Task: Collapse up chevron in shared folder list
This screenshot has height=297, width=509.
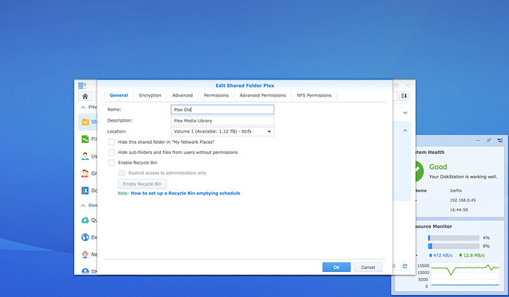Action: pyautogui.click(x=405, y=130)
